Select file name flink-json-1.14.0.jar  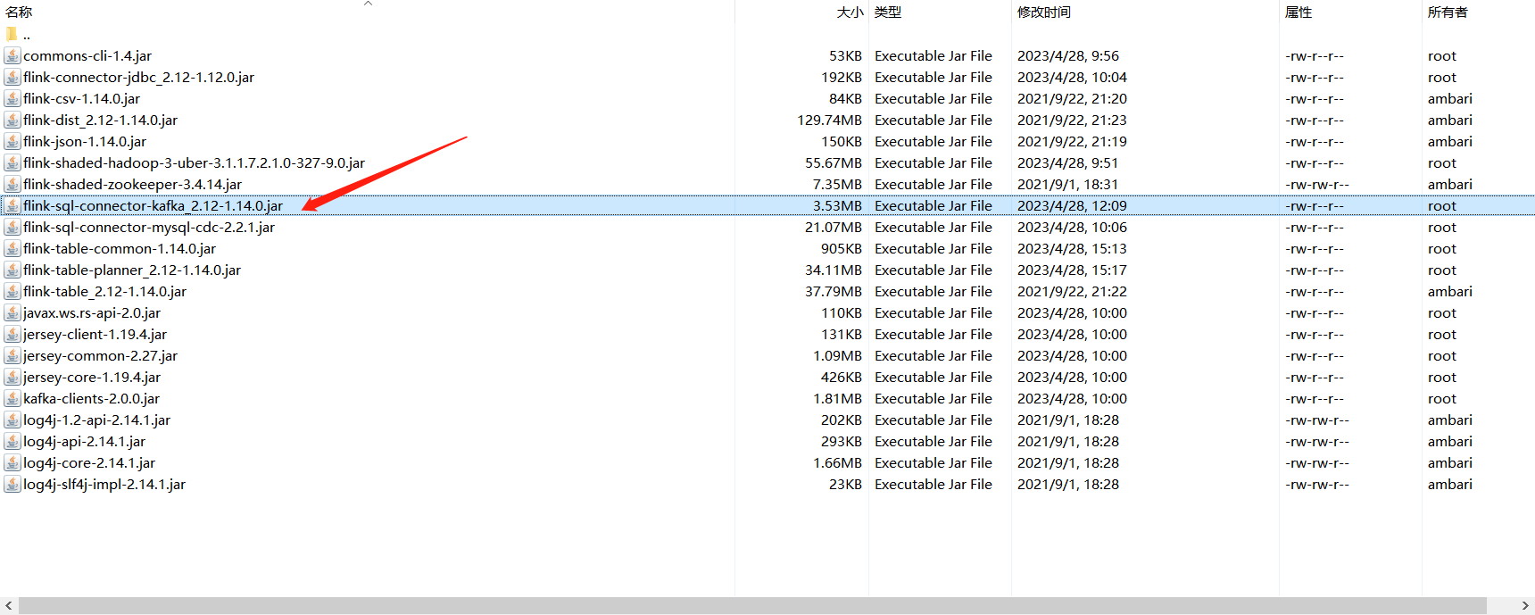tap(85, 141)
